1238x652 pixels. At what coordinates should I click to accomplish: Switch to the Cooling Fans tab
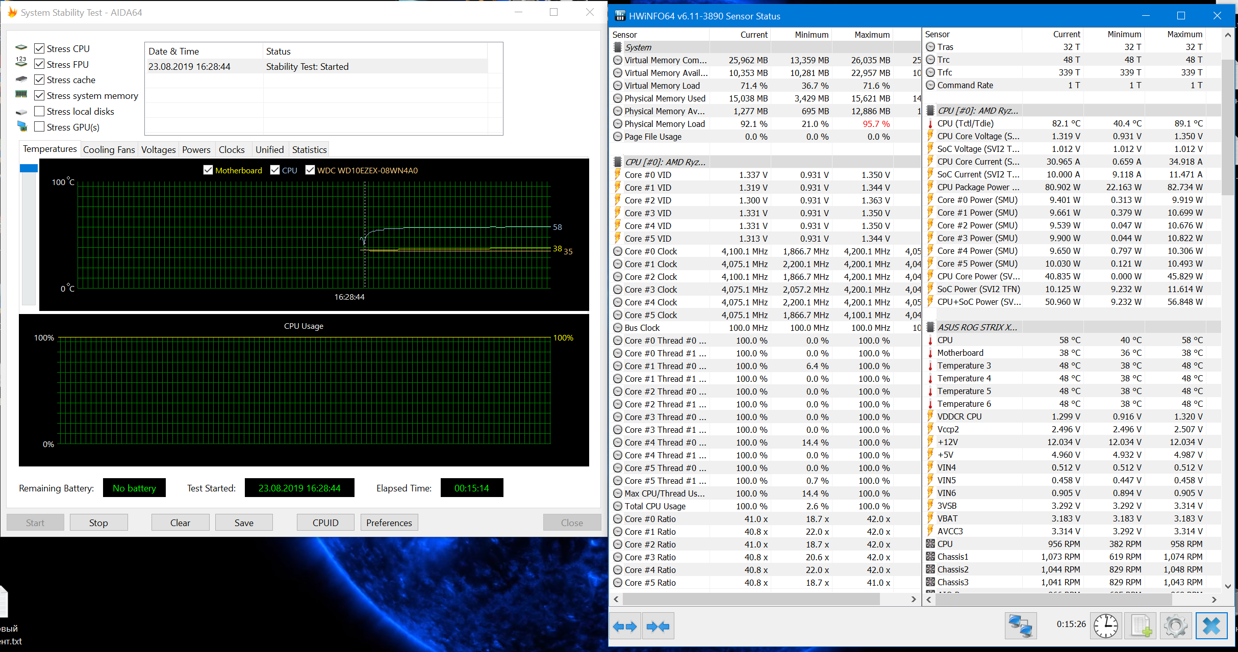tap(109, 149)
